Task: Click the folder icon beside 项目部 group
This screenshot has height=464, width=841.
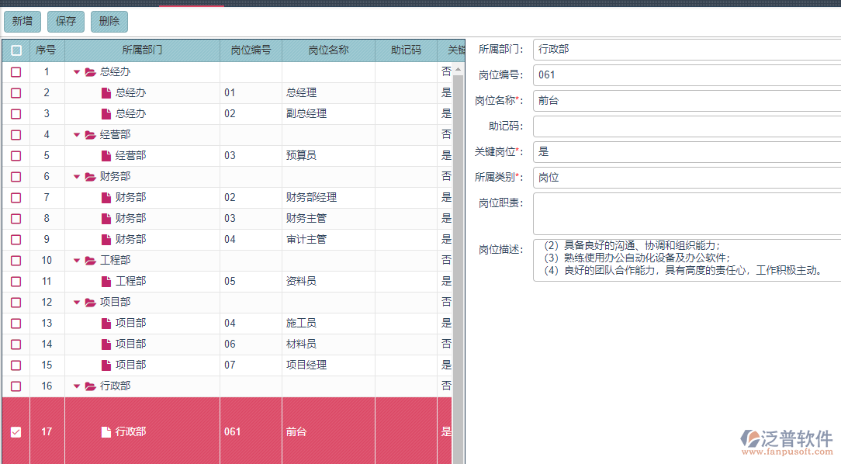Action: pos(91,303)
